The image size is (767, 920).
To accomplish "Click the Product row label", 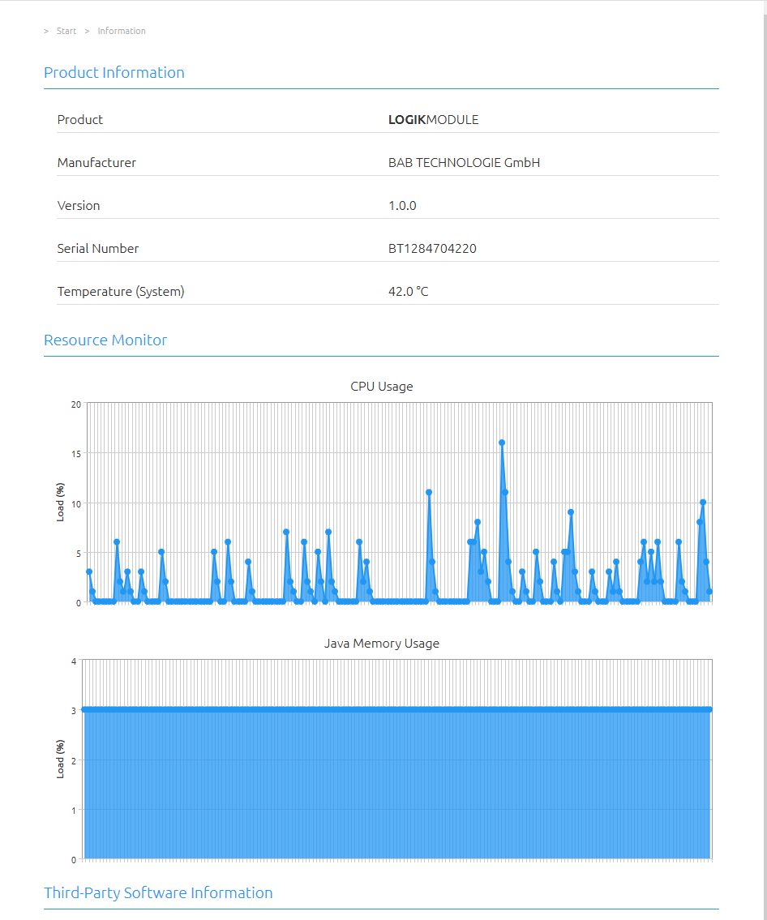I will [x=79, y=120].
